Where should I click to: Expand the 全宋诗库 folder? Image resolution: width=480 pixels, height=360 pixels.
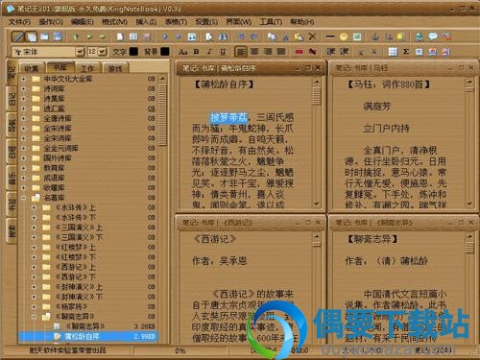tap(23, 129)
